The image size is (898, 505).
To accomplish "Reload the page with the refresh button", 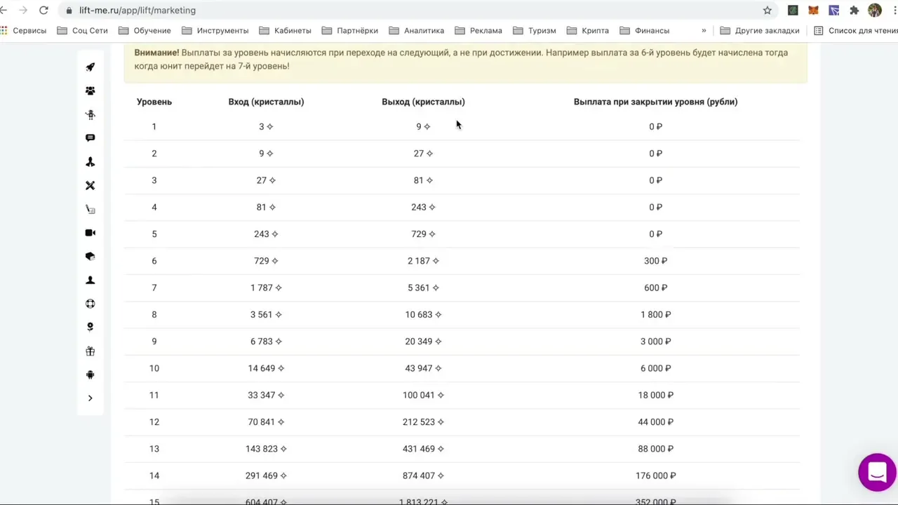I will [43, 11].
